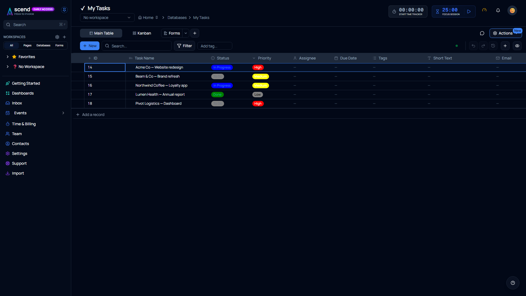Open the Filter button

pyautogui.click(x=184, y=46)
